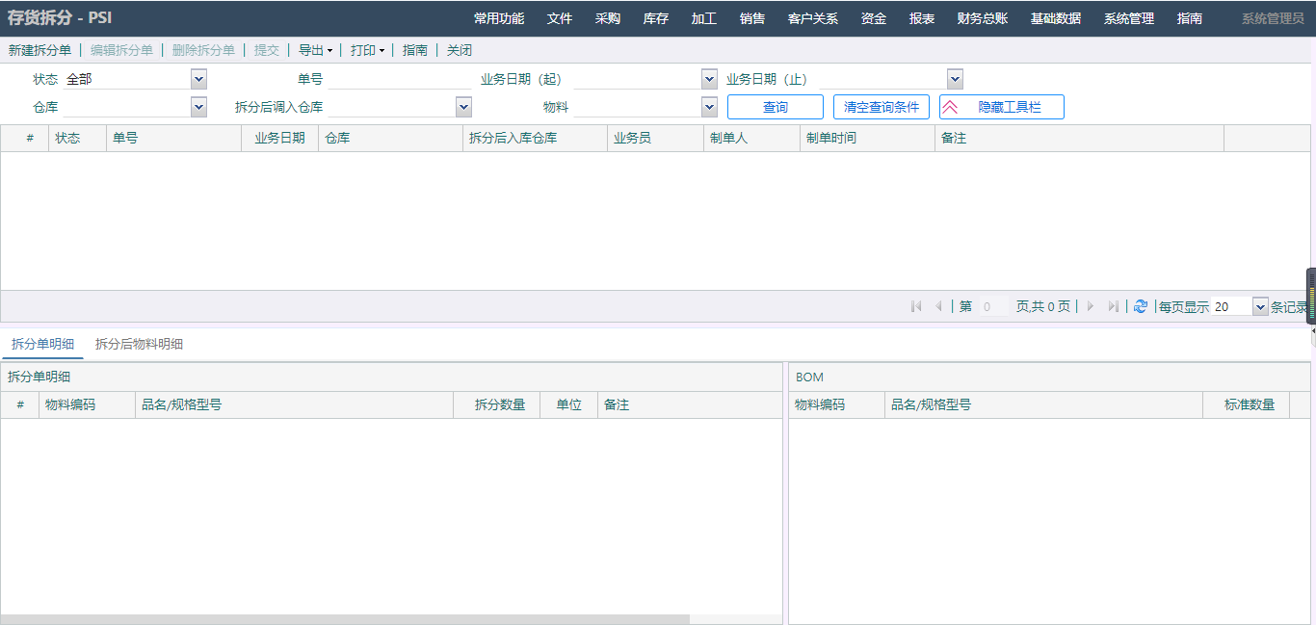Open the 客户关系 menu
This screenshot has height=625, width=1316.
click(813, 18)
